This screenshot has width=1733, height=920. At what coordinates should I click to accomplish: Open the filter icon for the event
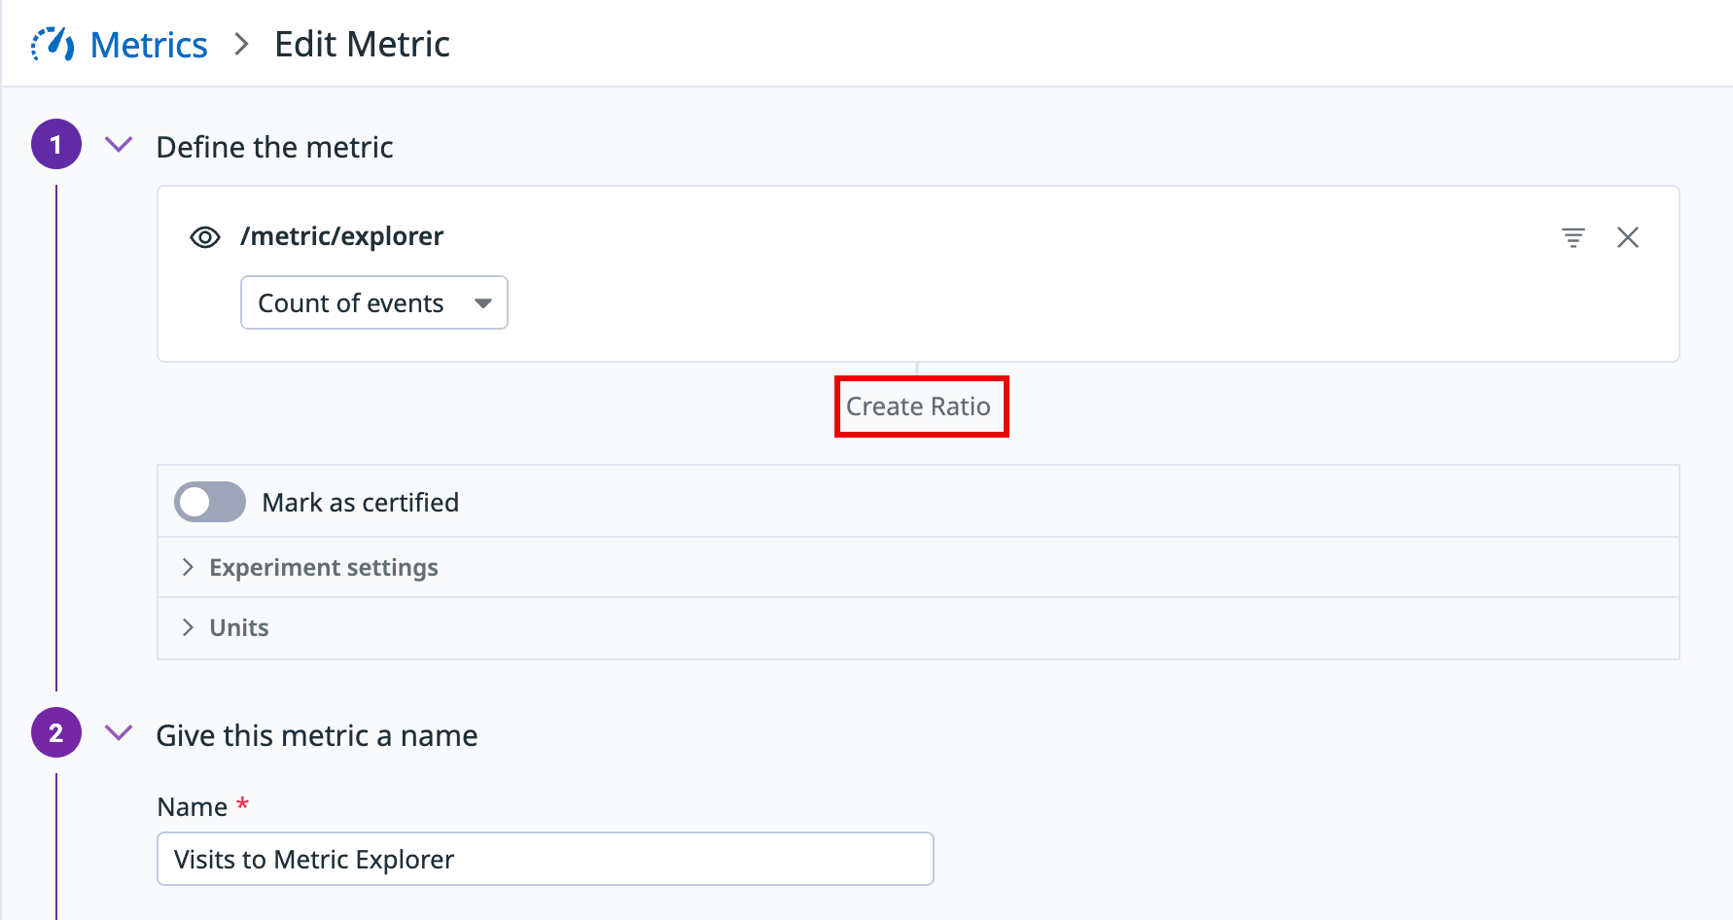coord(1573,237)
